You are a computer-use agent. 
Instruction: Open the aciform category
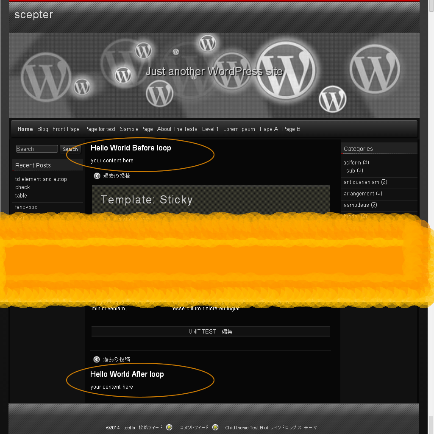352,162
